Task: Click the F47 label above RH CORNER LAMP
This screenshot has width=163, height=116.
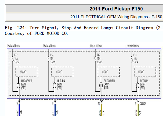Action: tap(99, 55)
